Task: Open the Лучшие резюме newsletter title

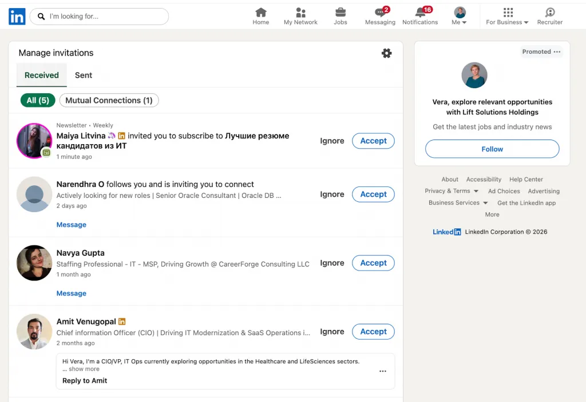Action: click(x=173, y=141)
